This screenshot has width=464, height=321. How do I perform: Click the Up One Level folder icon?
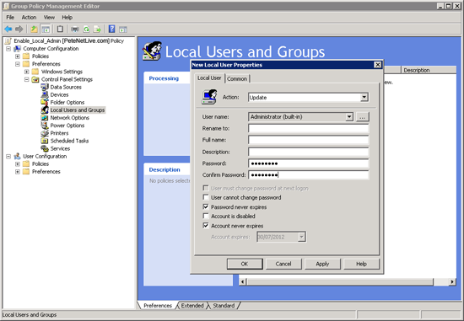click(34, 29)
